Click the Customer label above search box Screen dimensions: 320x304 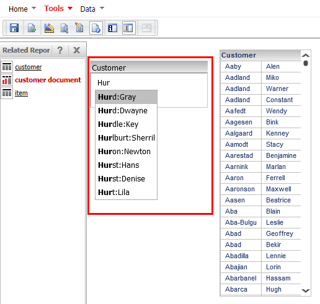[109, 68]
